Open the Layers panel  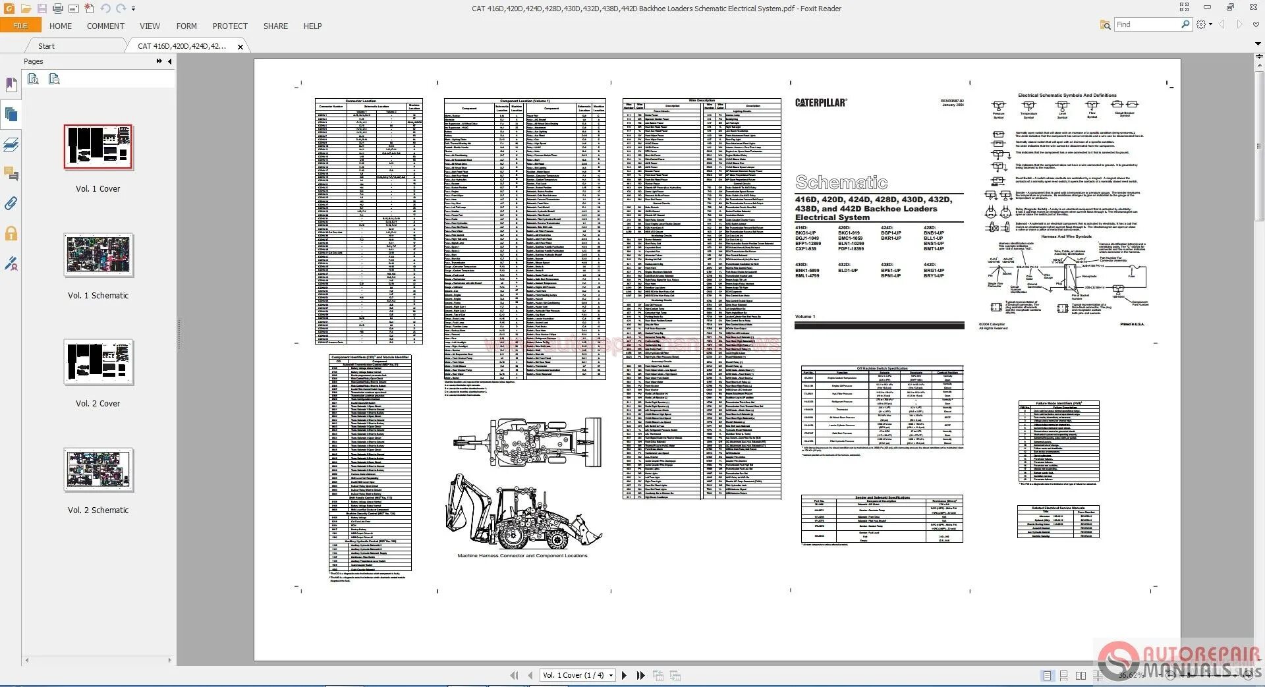11,144
